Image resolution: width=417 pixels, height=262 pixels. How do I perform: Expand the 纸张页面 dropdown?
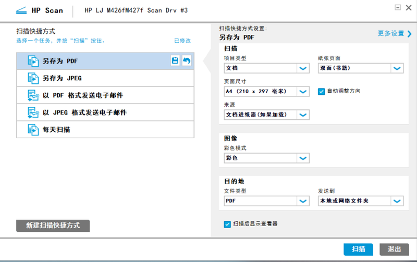point(397,68)
